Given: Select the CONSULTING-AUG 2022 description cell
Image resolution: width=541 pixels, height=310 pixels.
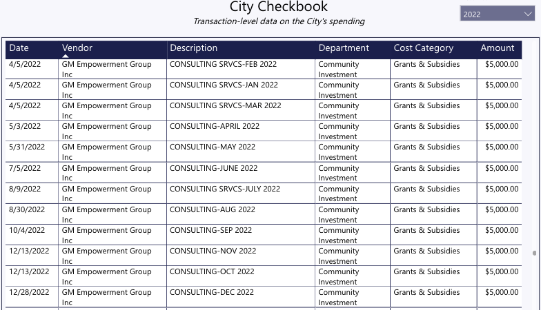Looking at the screenshot, I should click(x=240, y=214).
